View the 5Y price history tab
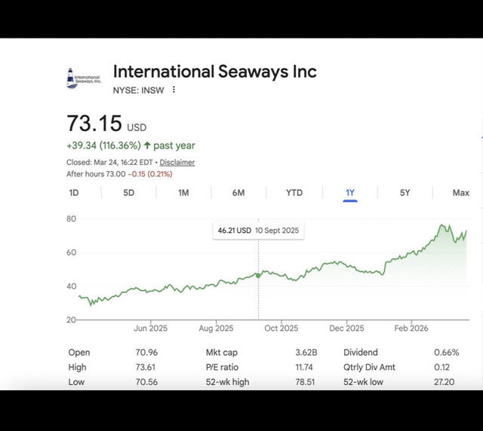 pyautogui.click(x=405, y=193)
